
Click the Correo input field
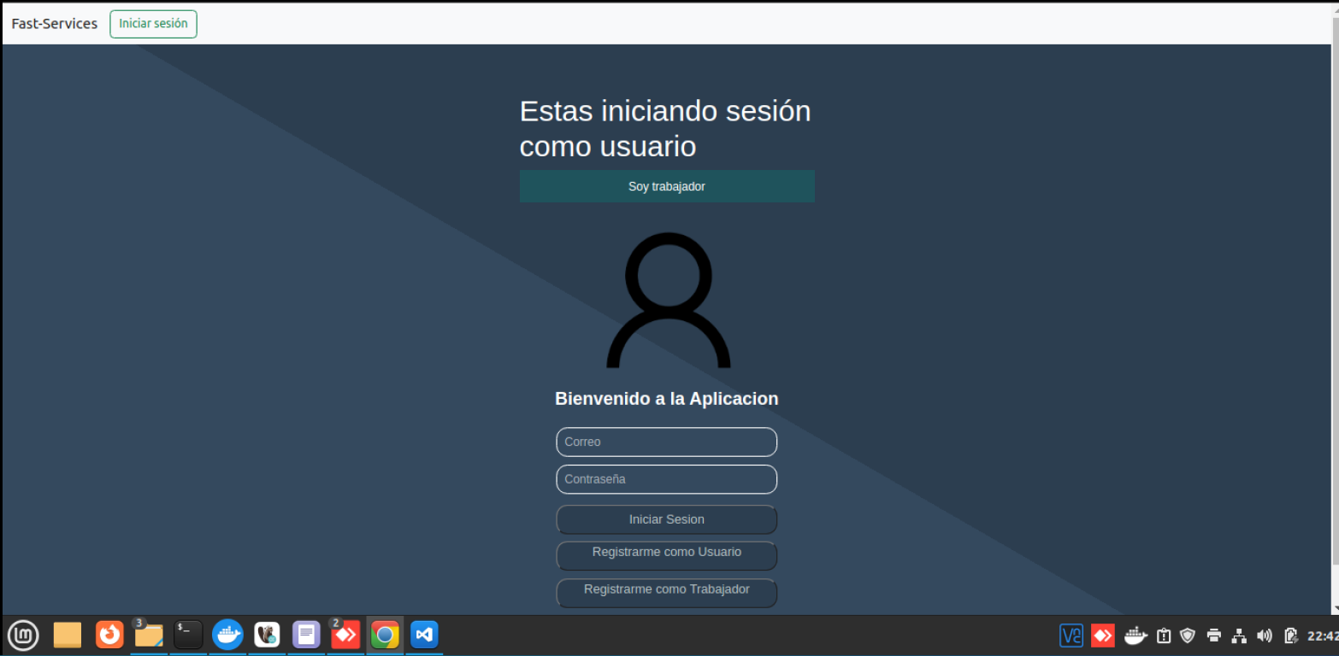[667, 442]
